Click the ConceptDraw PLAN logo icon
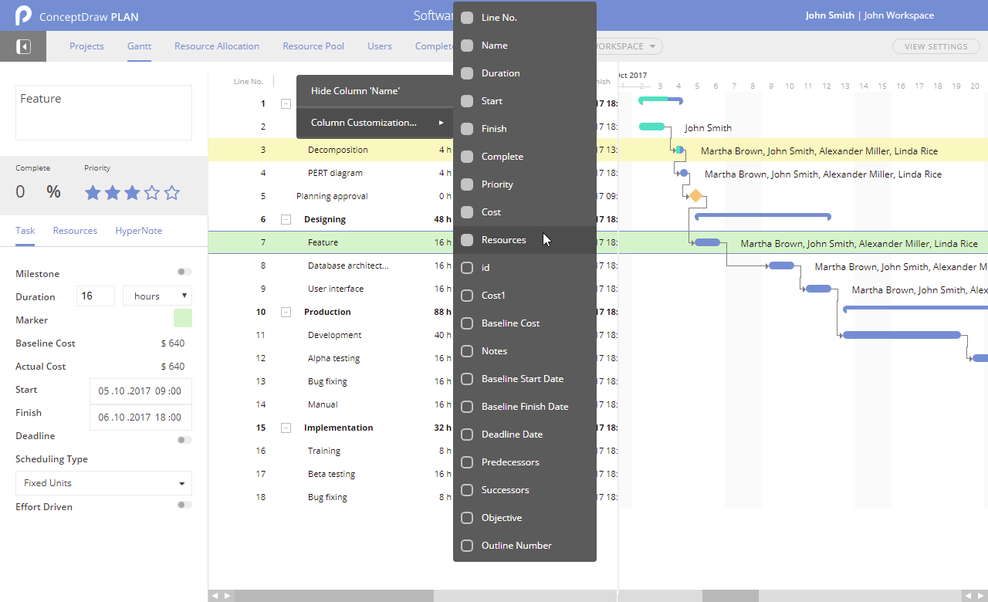 pos(23,15)
